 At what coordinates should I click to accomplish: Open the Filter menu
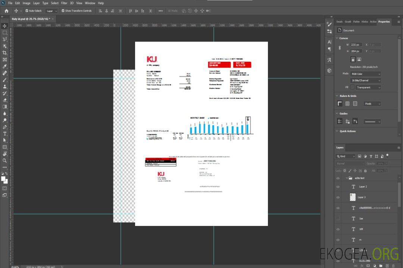[64, 3]
